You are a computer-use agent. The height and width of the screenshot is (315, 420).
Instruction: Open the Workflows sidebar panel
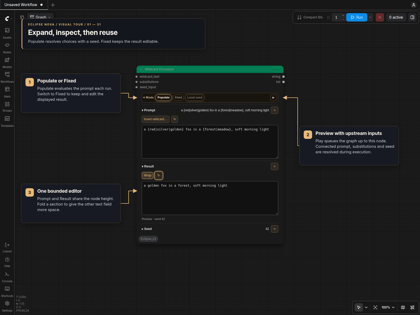7,77
